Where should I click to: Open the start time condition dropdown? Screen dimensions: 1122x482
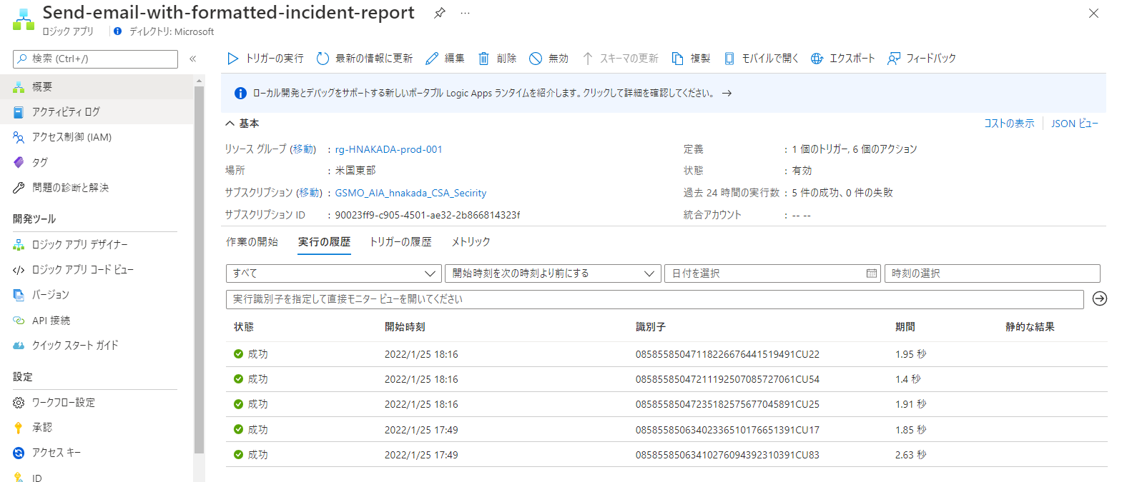click(553, 273)
